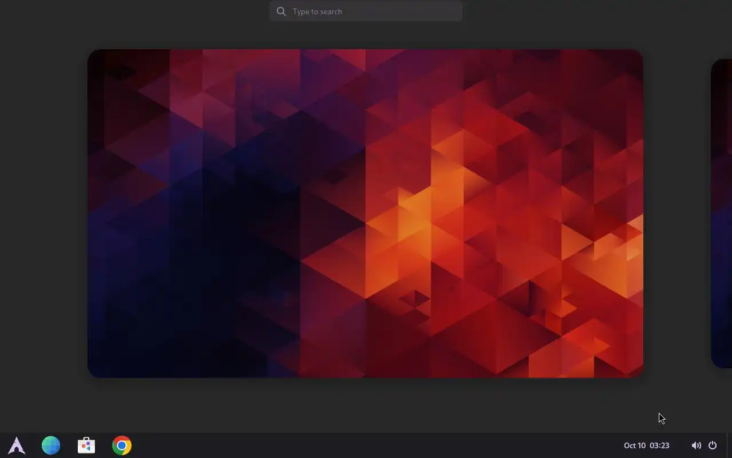The width and height of the screenshot is (732, 458).
Task: Open the Oct 10 03:23 clock
Action: point(646,445)
